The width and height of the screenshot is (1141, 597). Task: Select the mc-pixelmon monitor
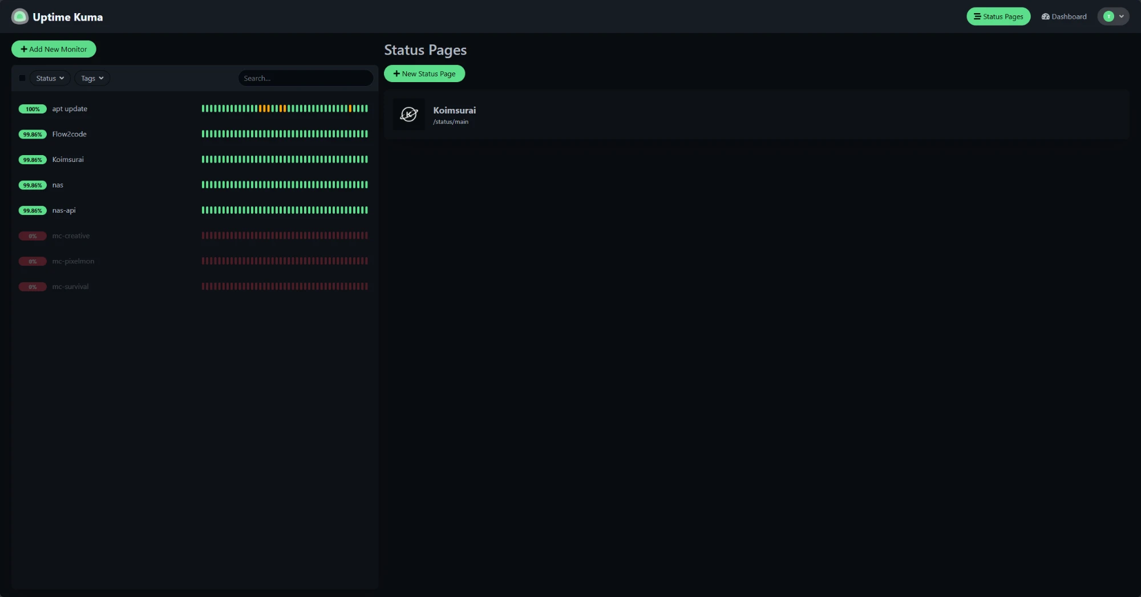194,261
